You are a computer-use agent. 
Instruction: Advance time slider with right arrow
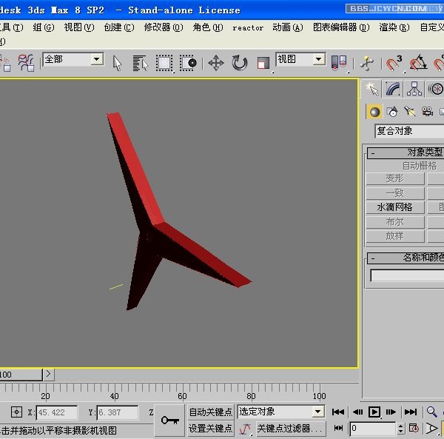coord(48,374)
